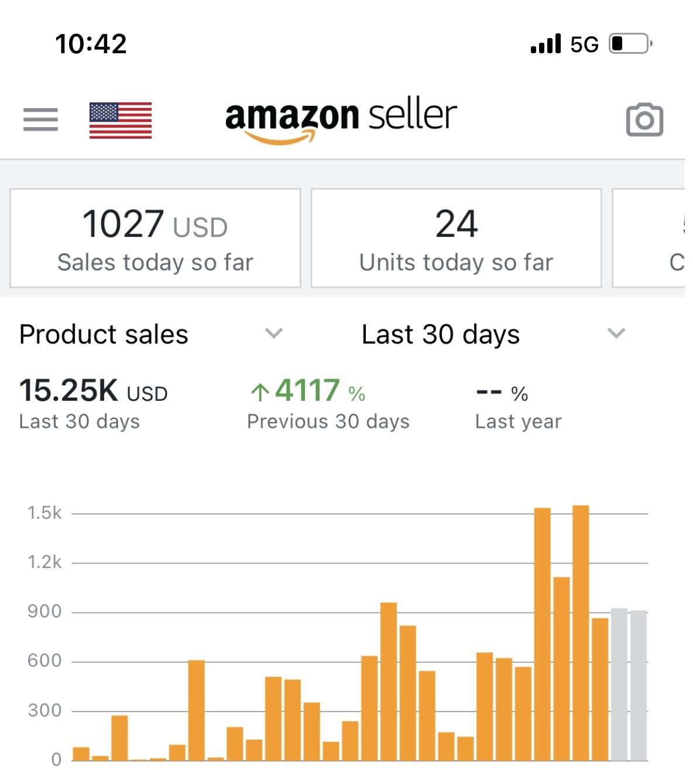Screen dimensions: 693x770
Task: Expand the Product sales dropdown chevron
Action: [x=273, y=334]
